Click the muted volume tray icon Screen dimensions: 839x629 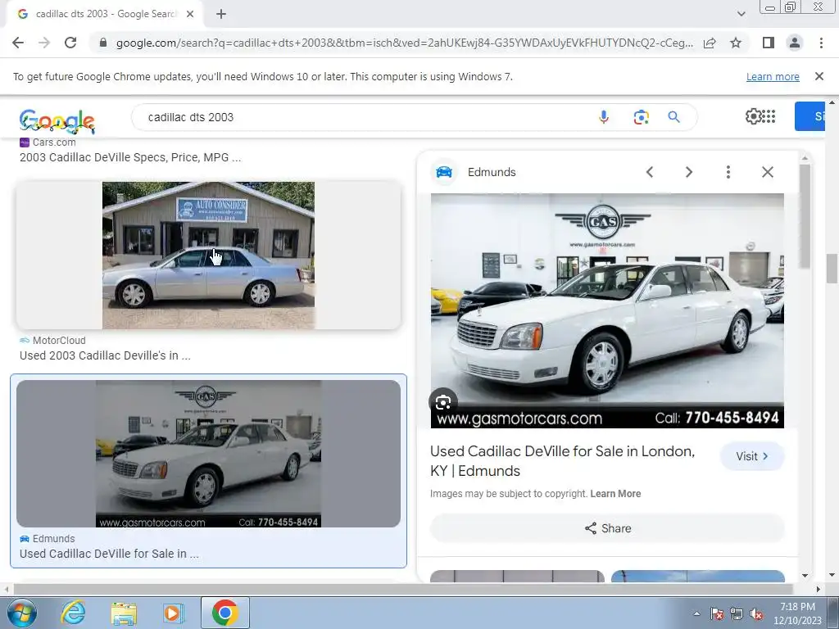tap(756, 614)
